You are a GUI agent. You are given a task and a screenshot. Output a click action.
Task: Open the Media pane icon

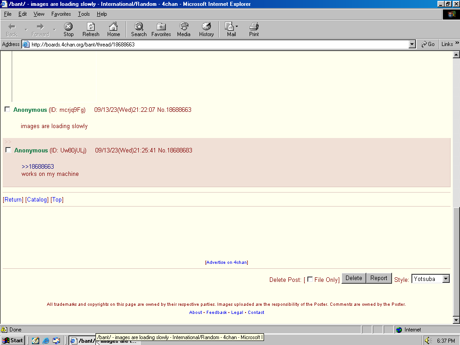pyautogui.click(x=183, y=27)
